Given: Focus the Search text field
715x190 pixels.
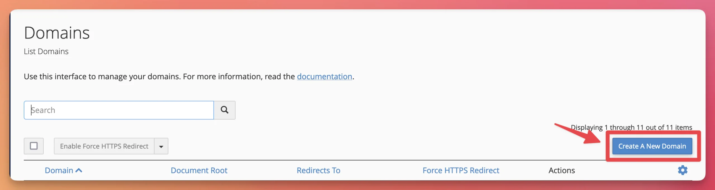Looking at the screenshot, I should [119, 110].
